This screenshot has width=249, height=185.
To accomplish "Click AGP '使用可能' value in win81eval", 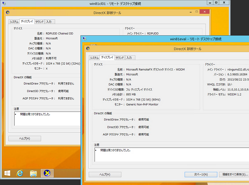I will click(x=143, y=134).
